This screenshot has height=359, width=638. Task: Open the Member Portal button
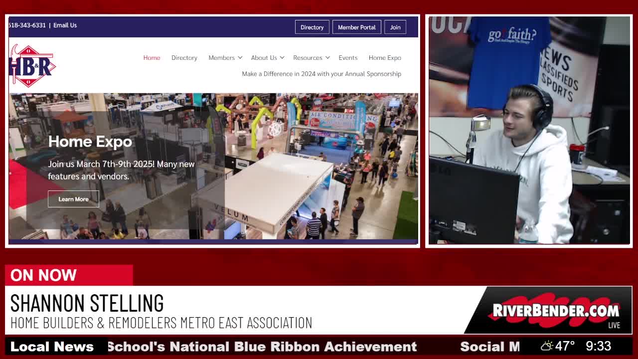coord(357,27)
